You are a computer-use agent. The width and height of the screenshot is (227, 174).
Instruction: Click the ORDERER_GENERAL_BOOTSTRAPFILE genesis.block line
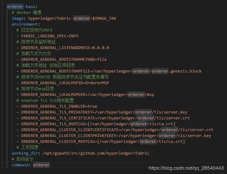(x=109, y=71)
